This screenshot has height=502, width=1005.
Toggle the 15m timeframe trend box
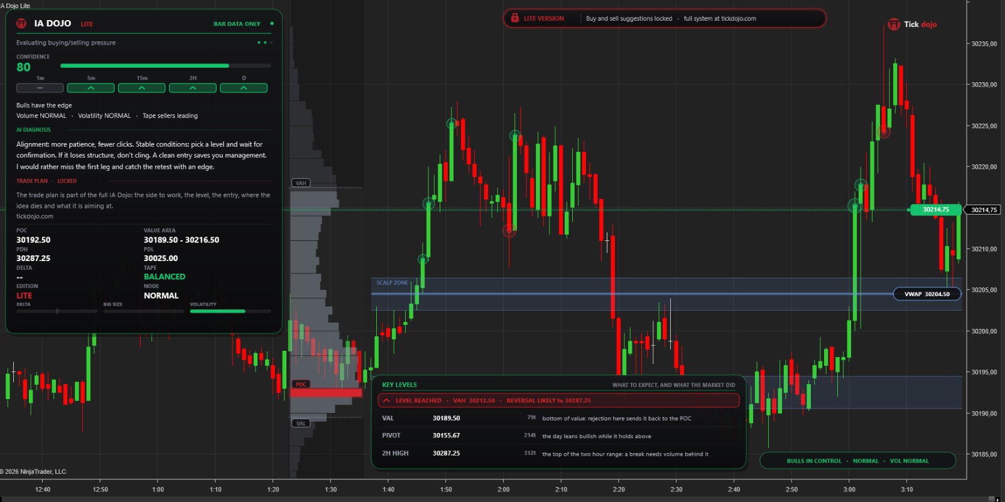142,88
